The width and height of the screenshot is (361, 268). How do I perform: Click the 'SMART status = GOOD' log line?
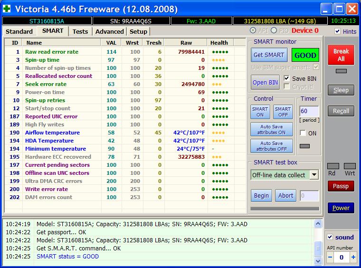(67, 256)
